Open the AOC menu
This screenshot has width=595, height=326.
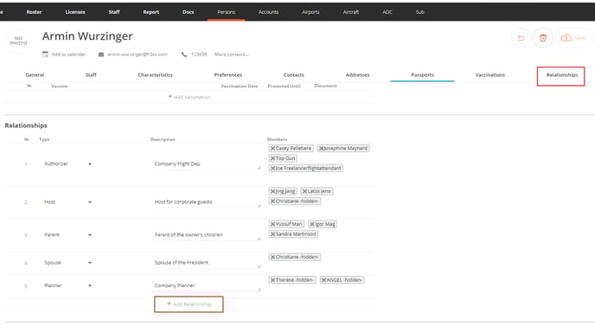387,12
